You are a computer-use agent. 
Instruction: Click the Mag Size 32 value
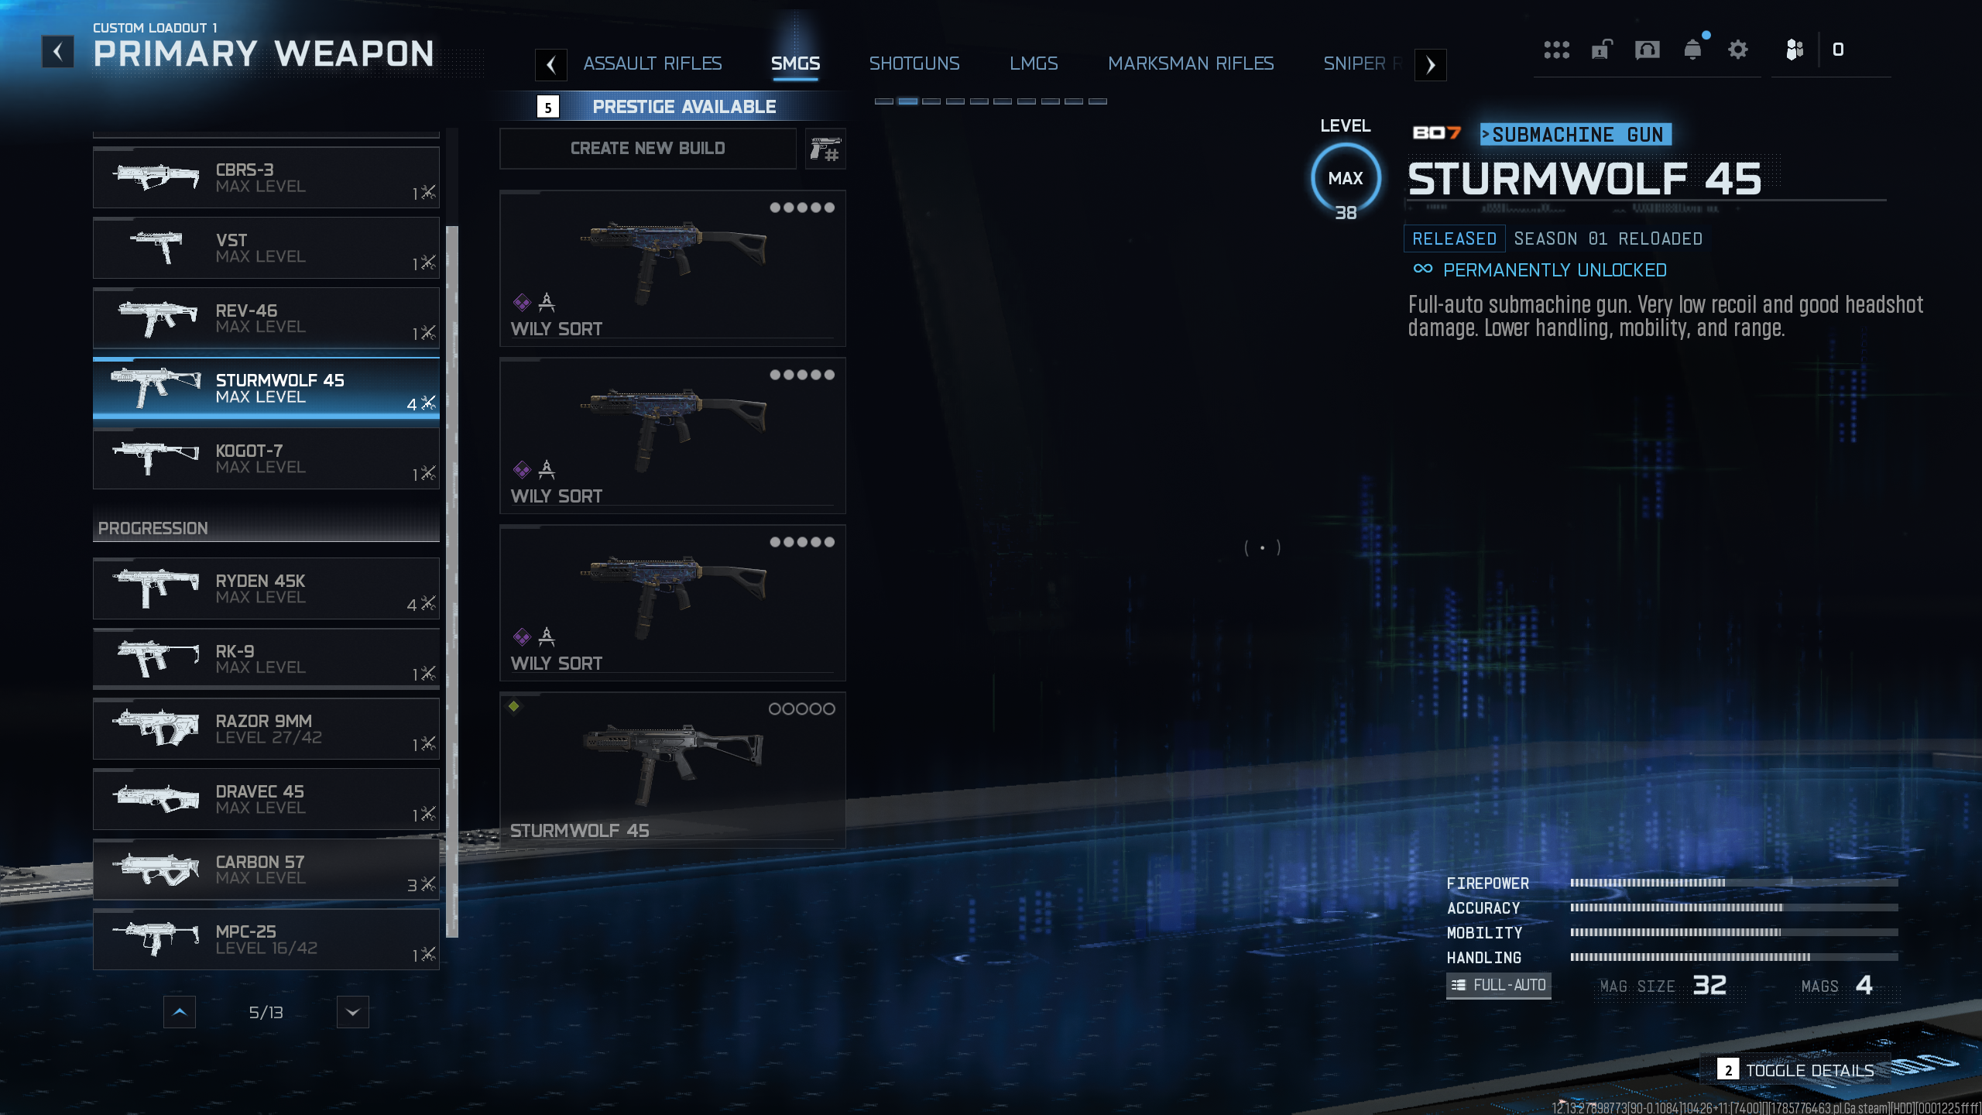tap(1709, 985)
